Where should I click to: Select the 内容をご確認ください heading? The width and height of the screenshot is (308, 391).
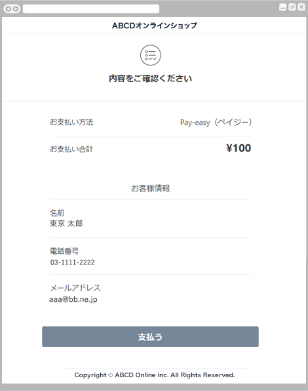(x=150, y=79)
